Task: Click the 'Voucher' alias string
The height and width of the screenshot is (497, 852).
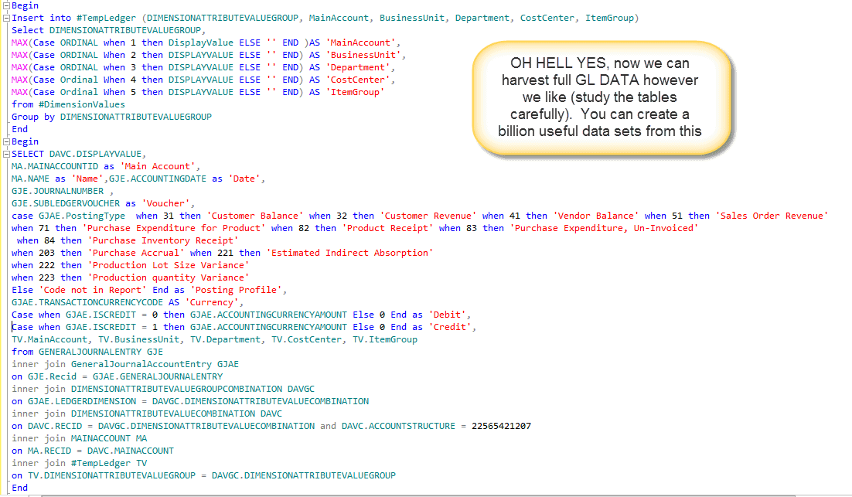Action: coord(165,204)
